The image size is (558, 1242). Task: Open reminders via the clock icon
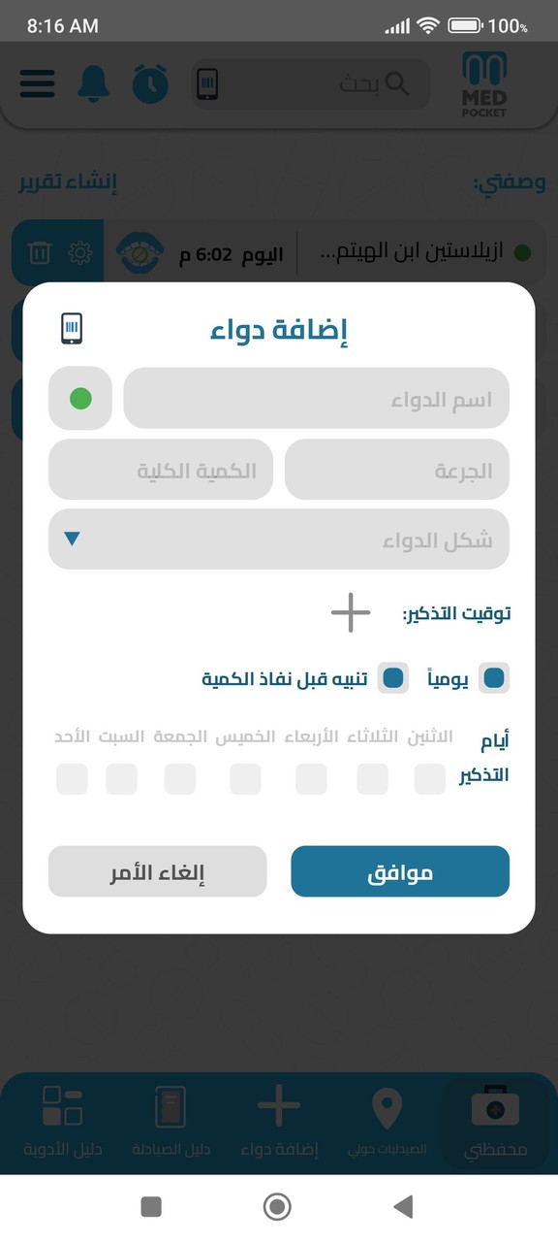[150, 83]
